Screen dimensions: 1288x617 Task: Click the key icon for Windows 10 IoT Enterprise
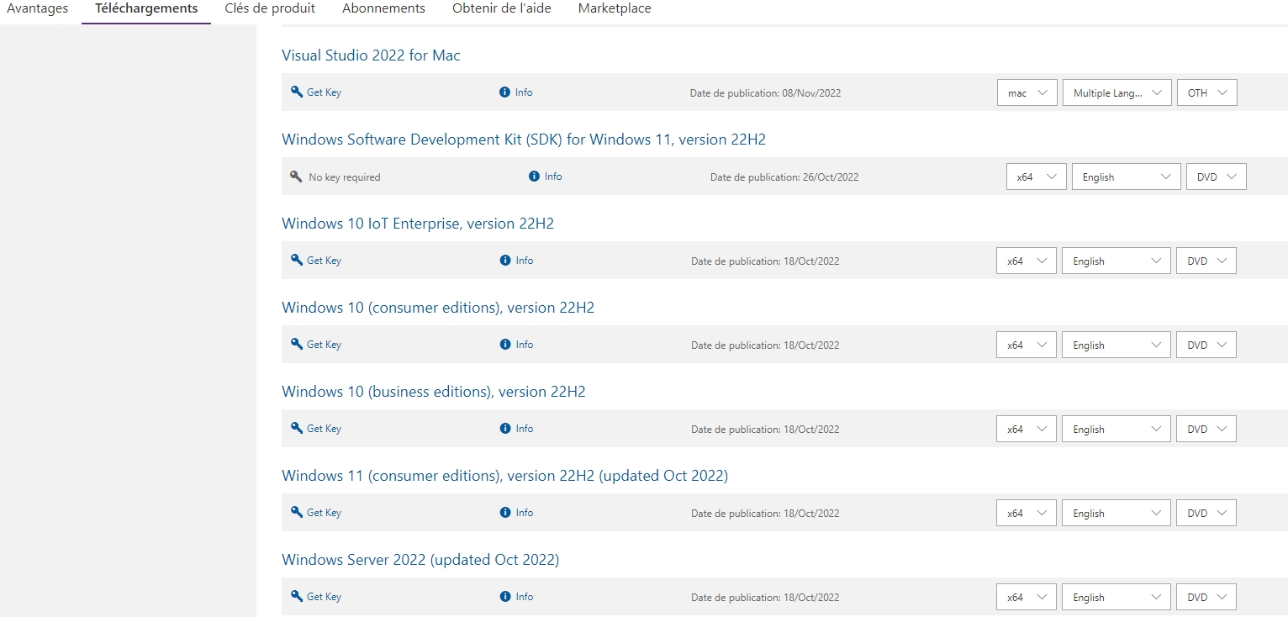tap(296, 260)
